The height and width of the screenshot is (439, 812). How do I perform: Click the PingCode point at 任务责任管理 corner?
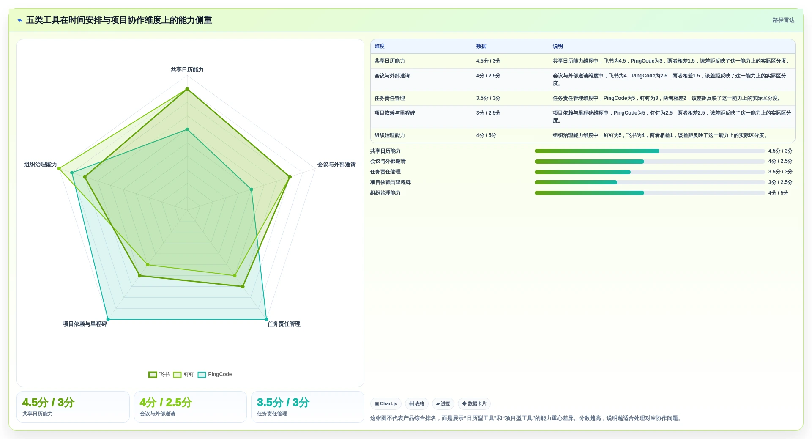click(x=266, y=319)
